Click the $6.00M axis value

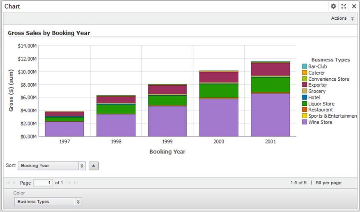[28, 98]
